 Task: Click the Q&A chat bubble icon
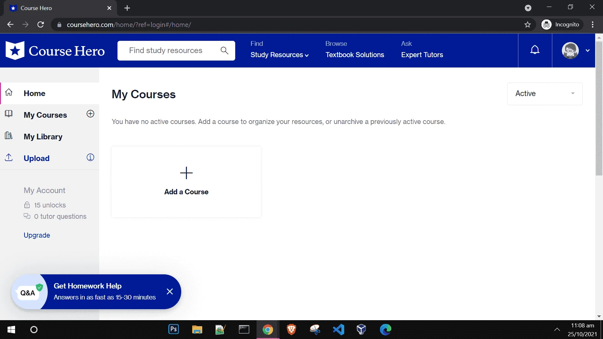(x=28, y=293)
